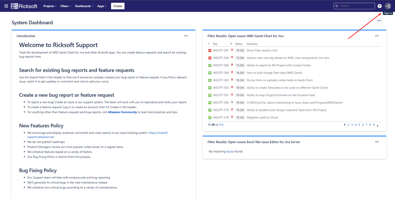The image size is (395, 198).
Task: Click the story type icon for WGCPT-383
Action: coord(210,80)
